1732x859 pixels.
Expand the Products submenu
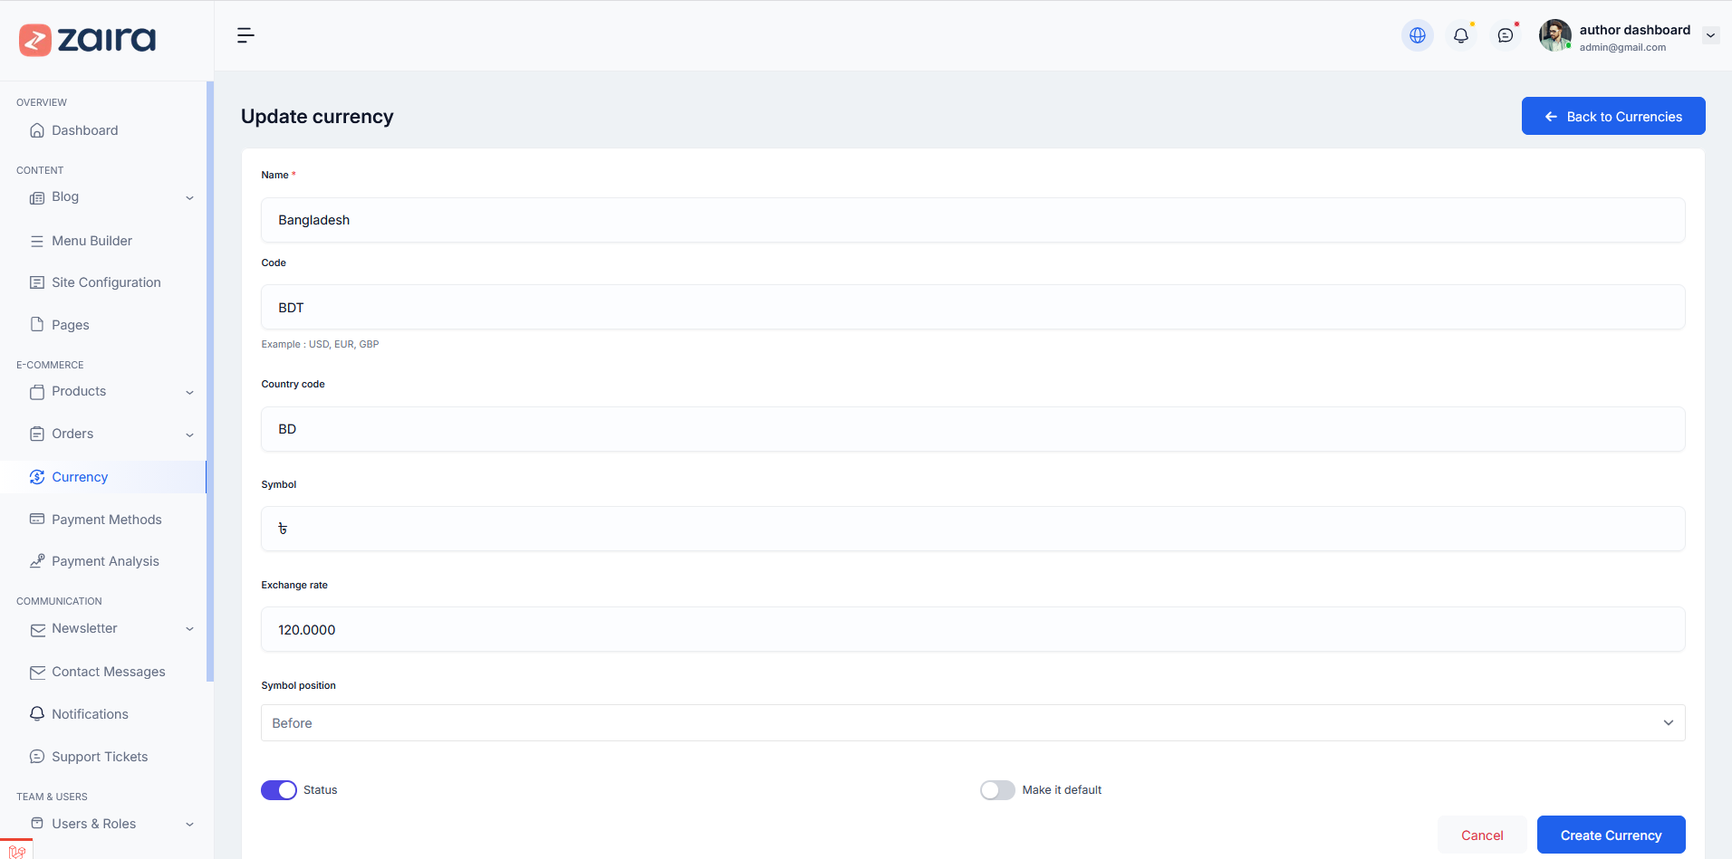pyautogui.click(x=189, y=392)
